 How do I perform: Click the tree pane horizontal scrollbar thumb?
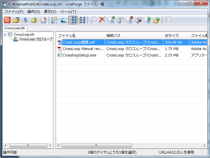click(x=28, y=145)
